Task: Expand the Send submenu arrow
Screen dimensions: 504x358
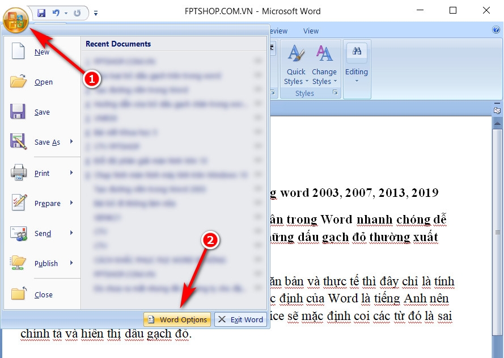Action: tap(71, 233)
